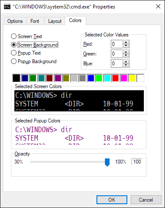Screen dimensions: 165x208
Task: Decrease the Red value with down arrow
Action: 126,46
